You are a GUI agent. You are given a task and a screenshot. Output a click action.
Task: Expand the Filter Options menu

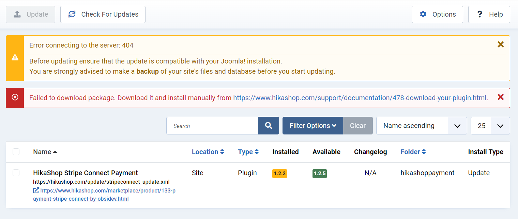click(x=313, y=126)
